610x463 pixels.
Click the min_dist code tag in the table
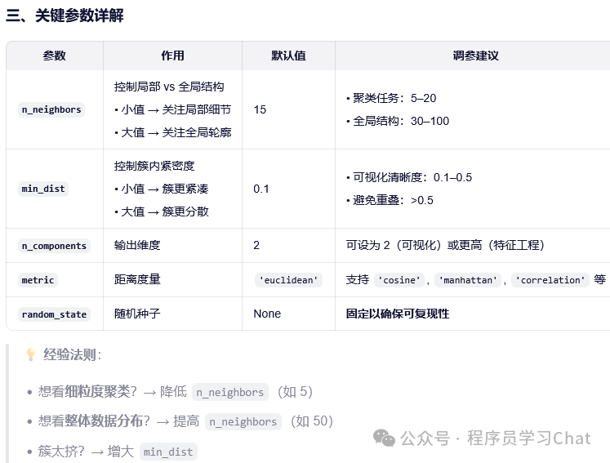coord(43,189)
